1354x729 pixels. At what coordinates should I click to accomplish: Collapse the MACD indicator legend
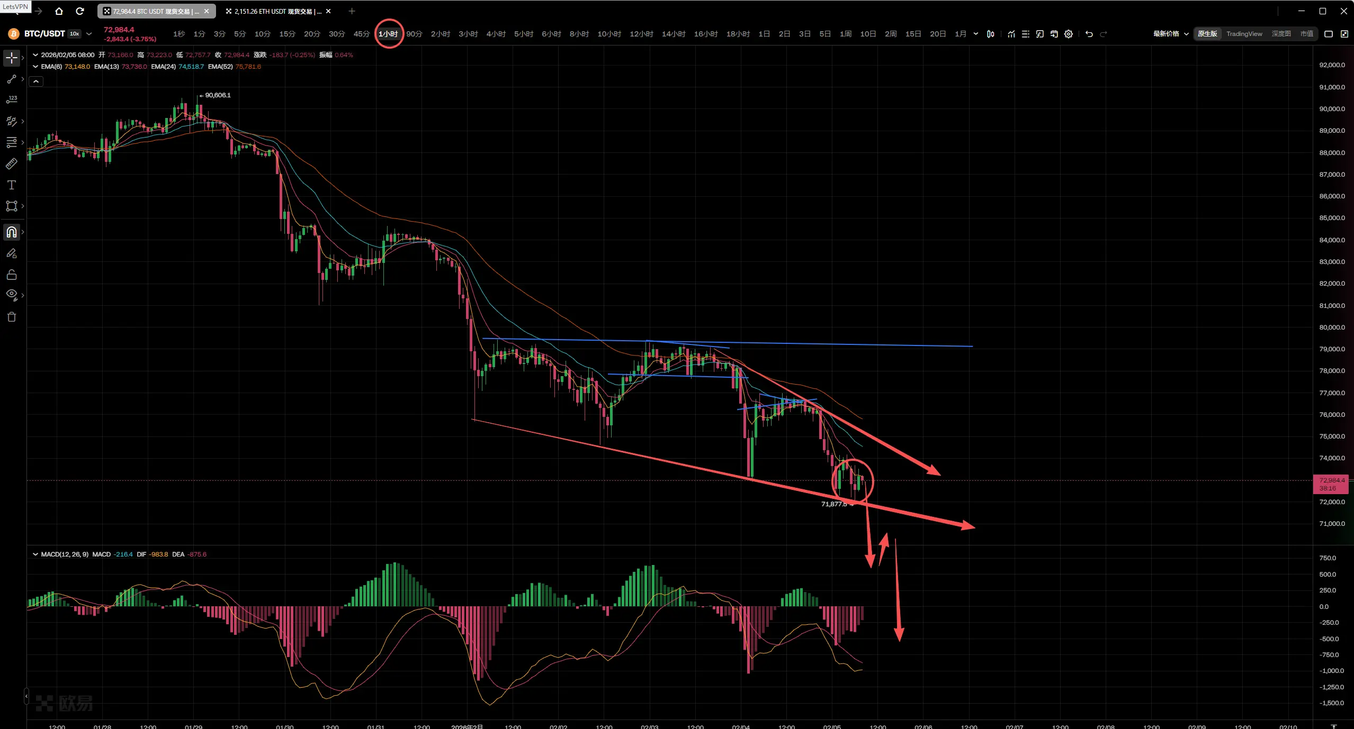(35, 554)
